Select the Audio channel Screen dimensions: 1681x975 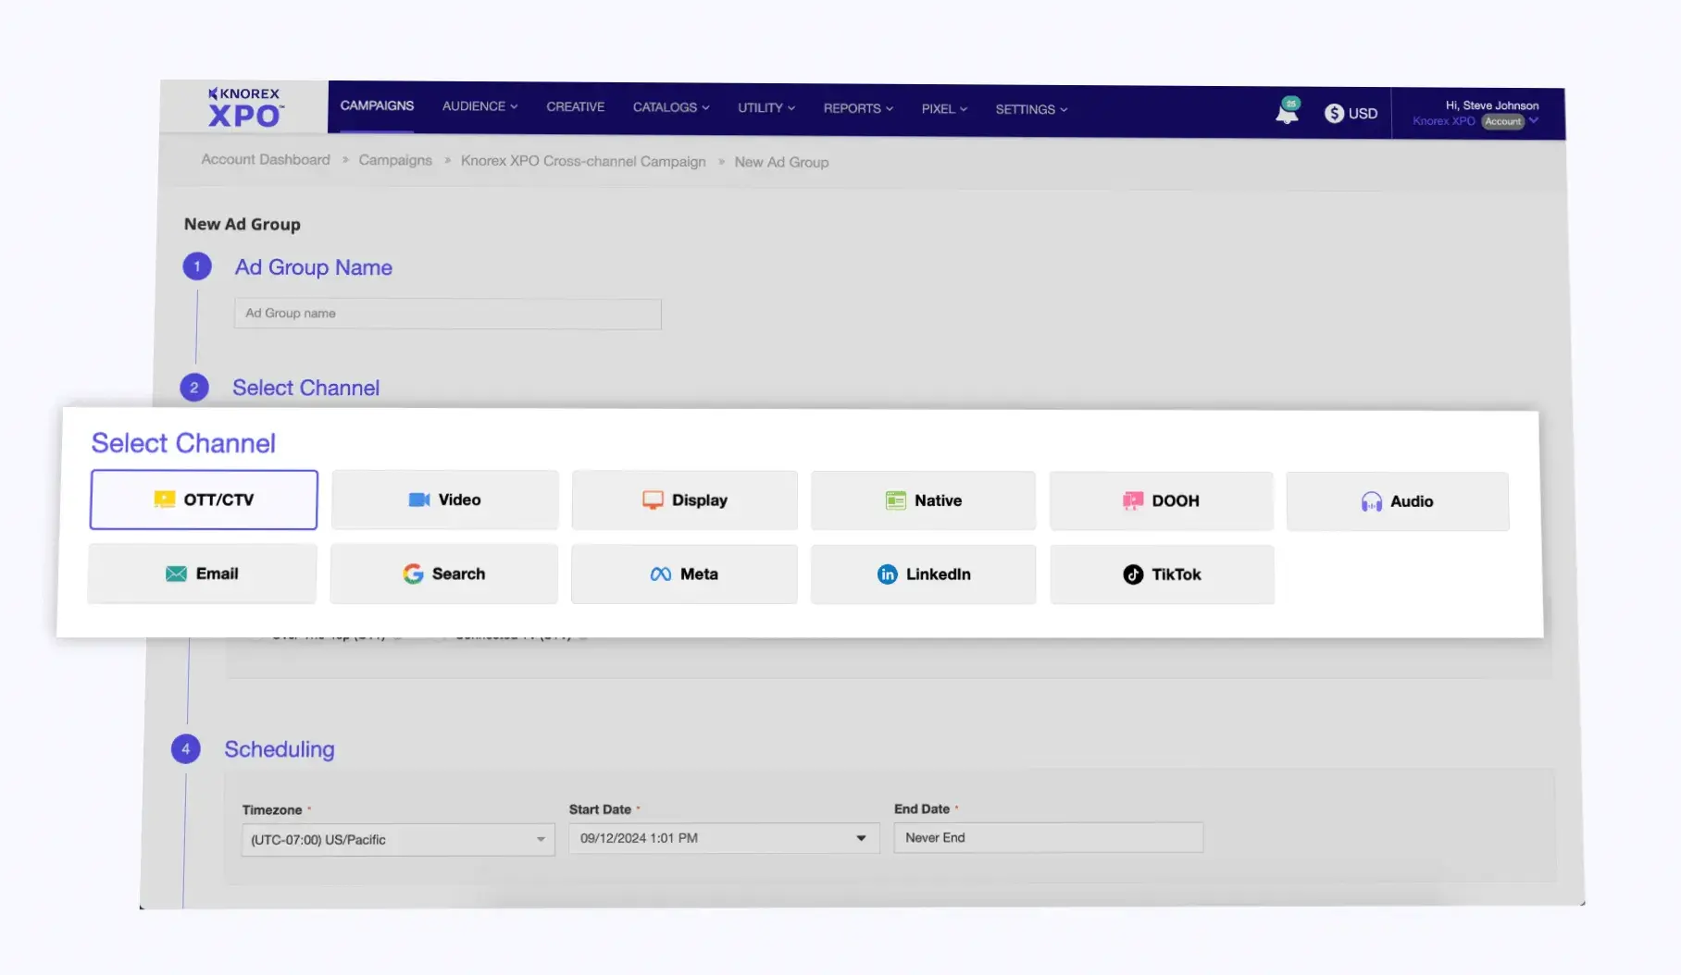click(1397, 501)
